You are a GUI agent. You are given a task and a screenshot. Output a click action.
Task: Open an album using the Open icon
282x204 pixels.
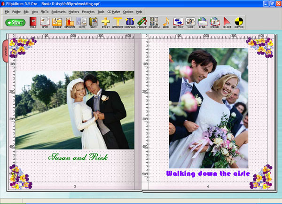[45, 23]
